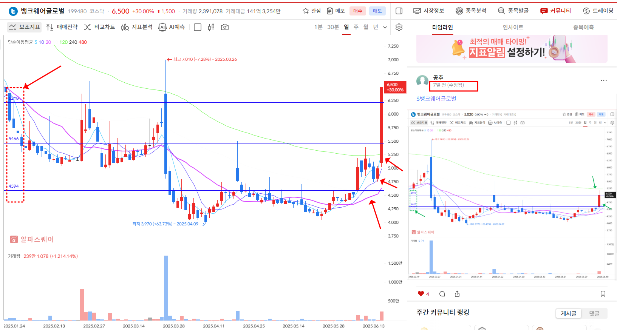This screenshot has width=617, height=330.
Task: Open the 시장정보 market info menu
Action: pyautogui.click(x=429, y=11)
